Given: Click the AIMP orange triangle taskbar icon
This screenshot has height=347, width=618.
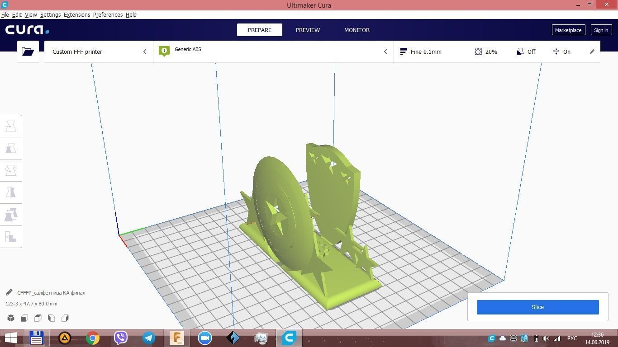Looking at the screenshot, I should coord(65,338).
